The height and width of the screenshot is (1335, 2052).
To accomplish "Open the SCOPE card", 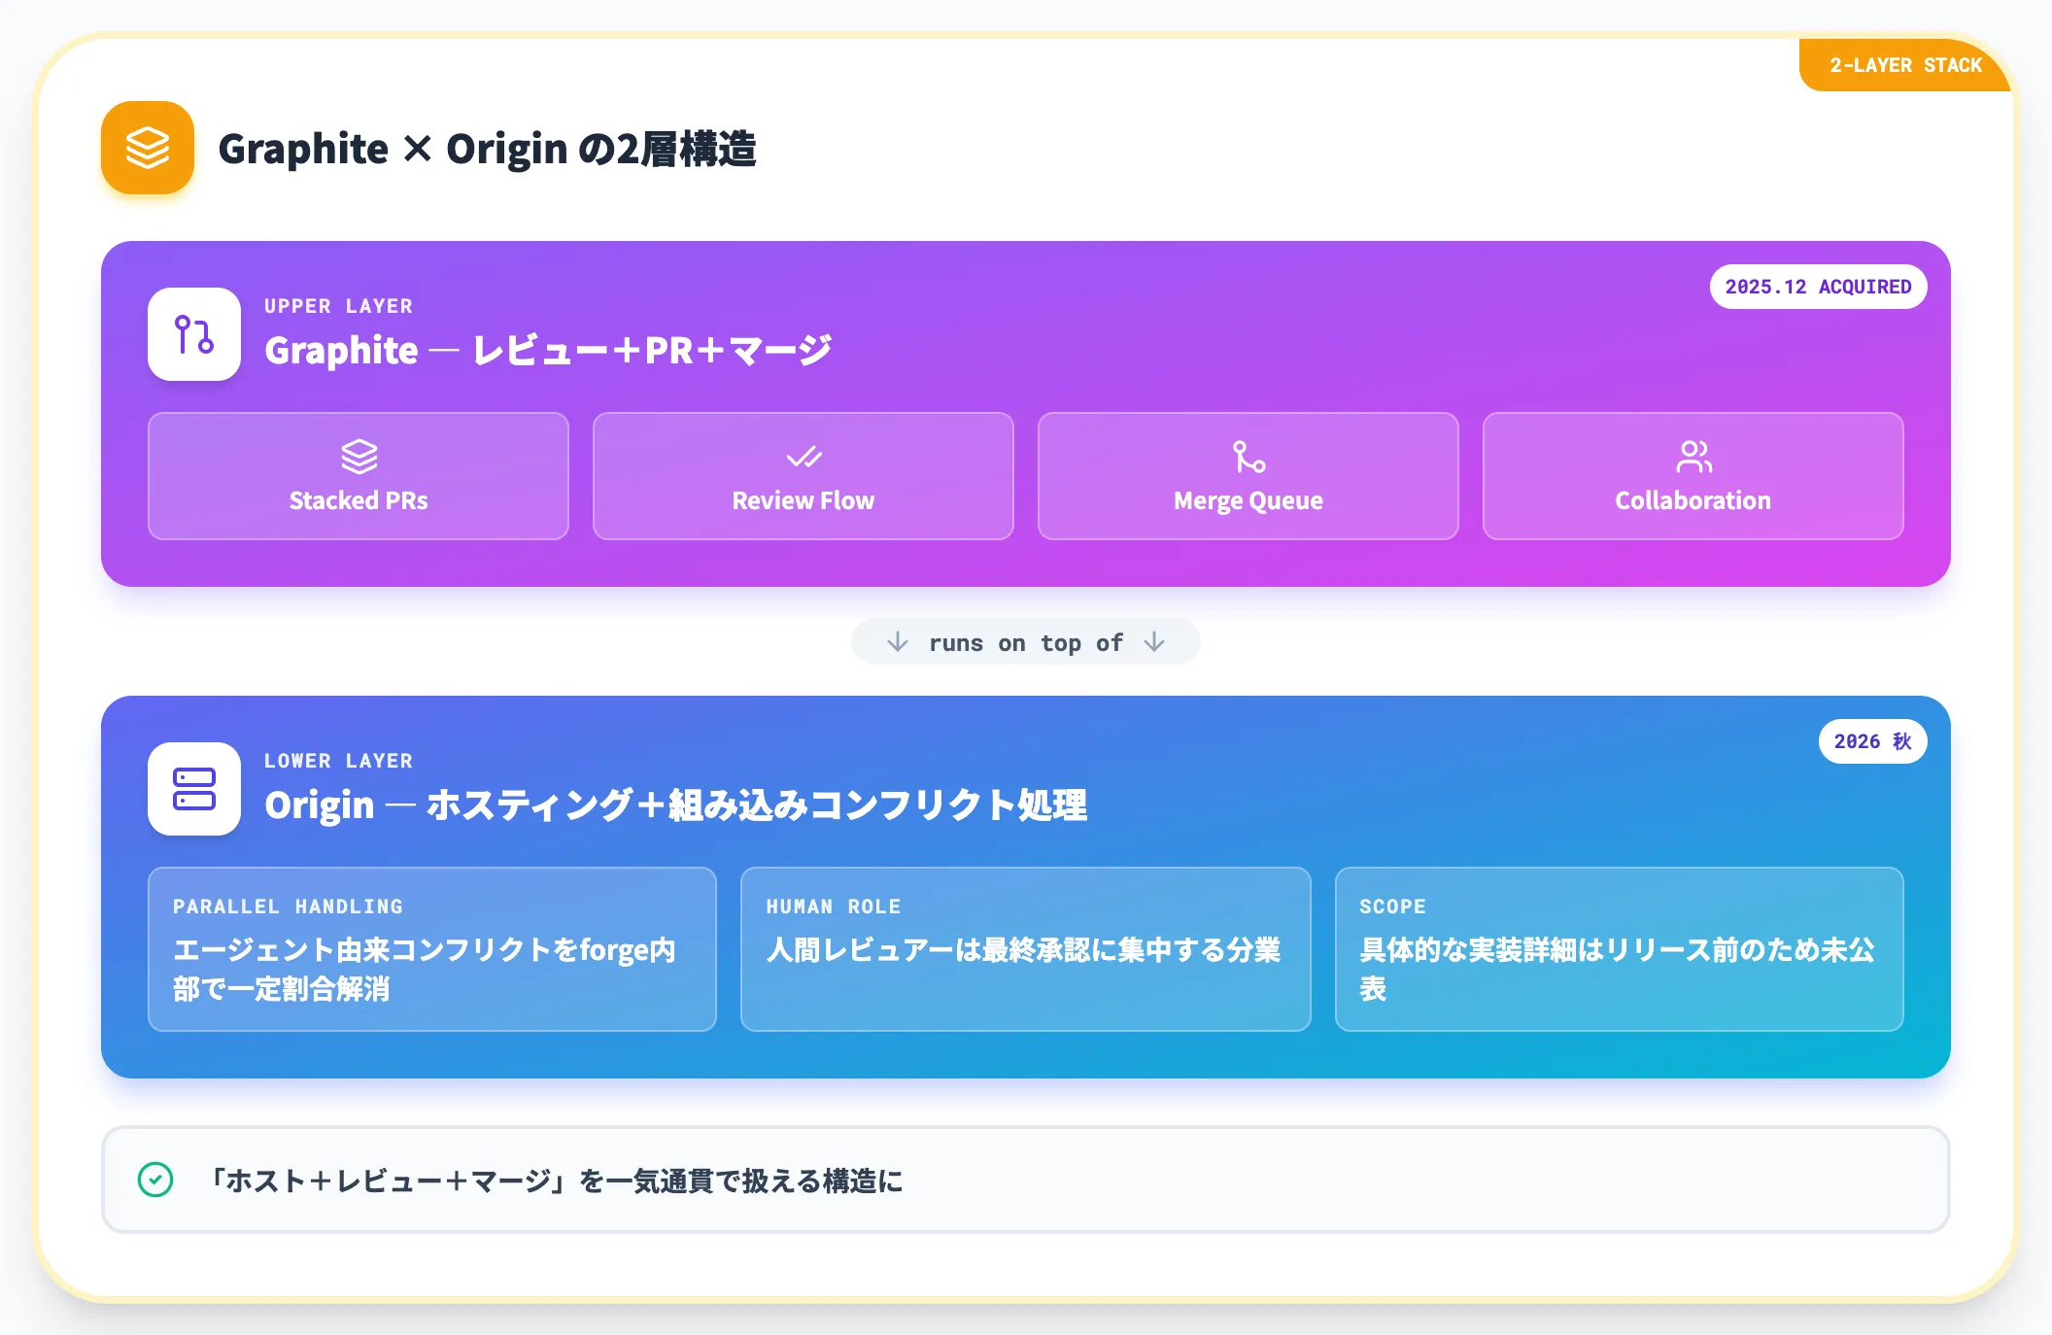I will [x=1620, y=949].
